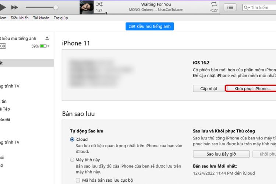
Task: Open the search magnifier dropdown
Action: coord(247,8)
